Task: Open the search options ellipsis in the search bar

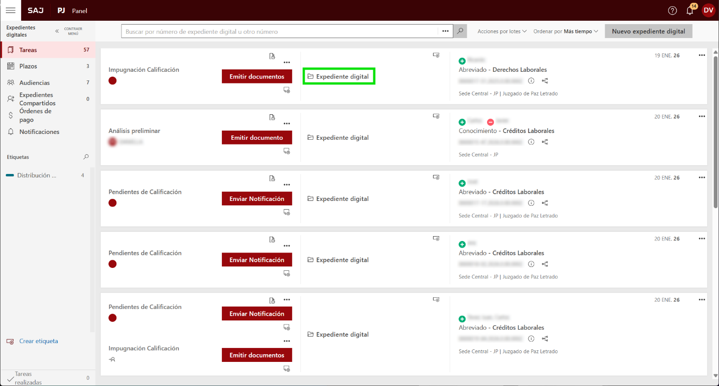Action: [x=446, y=31]
